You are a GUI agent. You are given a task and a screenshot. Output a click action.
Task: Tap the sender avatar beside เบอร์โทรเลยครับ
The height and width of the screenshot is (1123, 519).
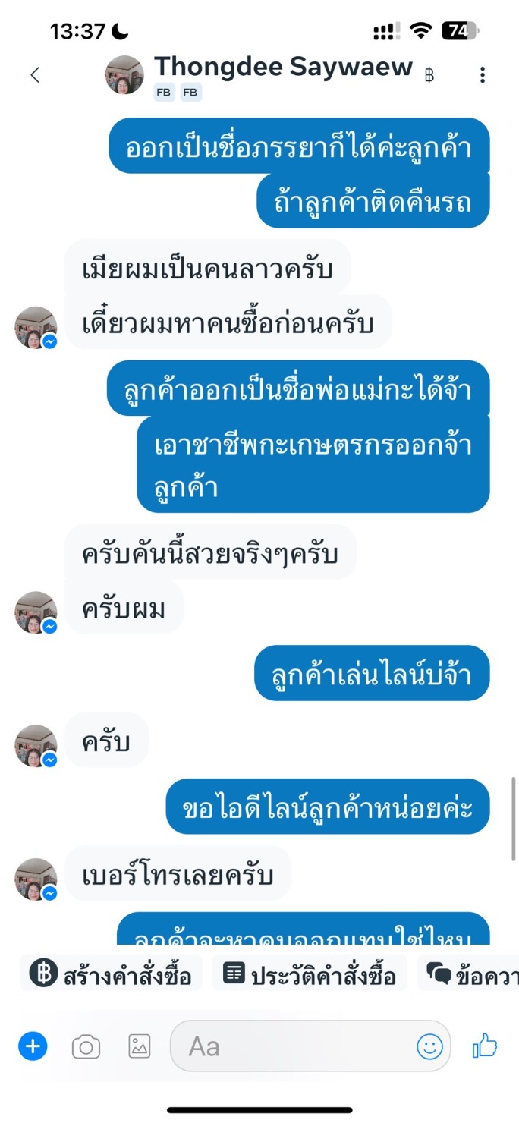point(36,879)
